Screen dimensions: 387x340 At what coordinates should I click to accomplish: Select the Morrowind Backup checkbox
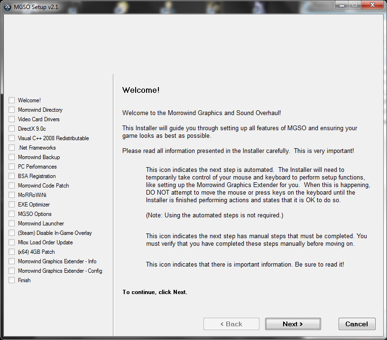[12, 157]
